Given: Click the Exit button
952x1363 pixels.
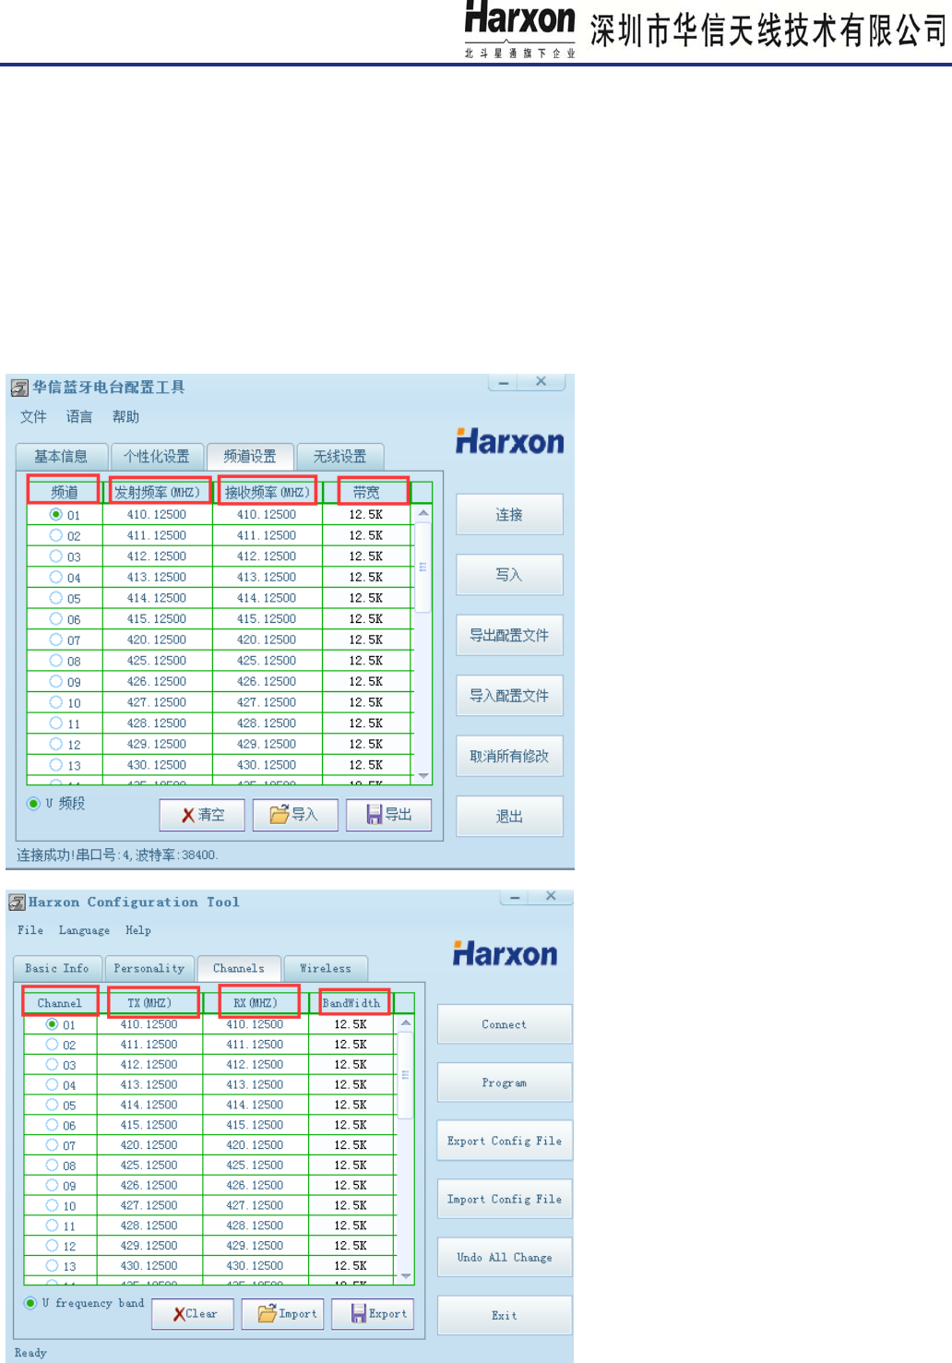Looking at the screenshot, I should [505, 1315].
